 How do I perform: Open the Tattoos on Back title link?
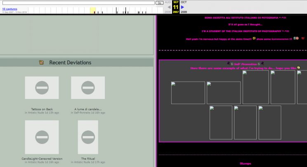pyautogui.click(x=42, y=109)
